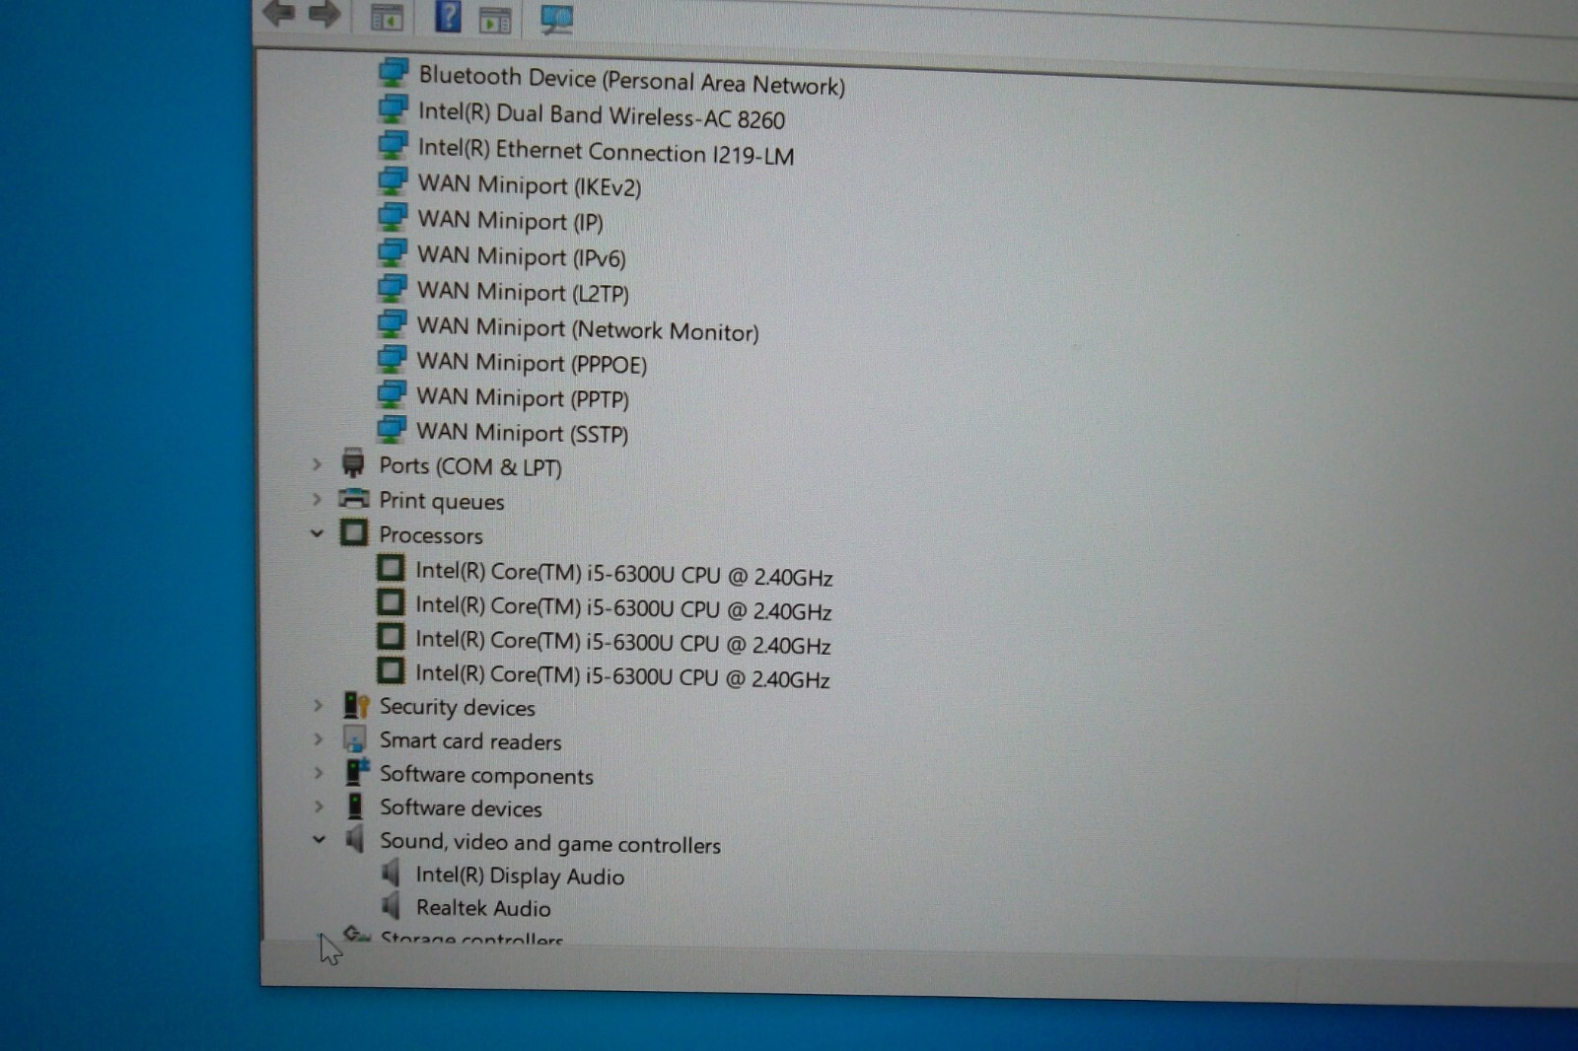Collapse the Processors node
The width and height of the screenshot is (1578, 1051).
[x=317, y=533]
